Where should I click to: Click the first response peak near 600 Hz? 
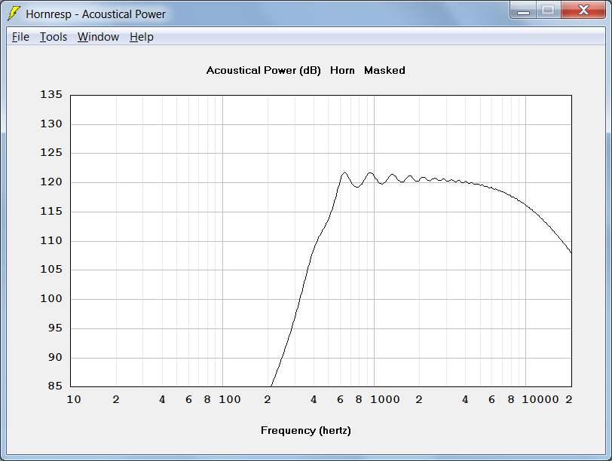[344, 172]
